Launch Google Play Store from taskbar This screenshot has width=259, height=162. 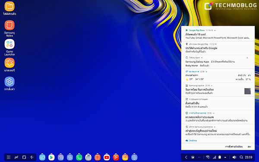click(x=51, y=157)
